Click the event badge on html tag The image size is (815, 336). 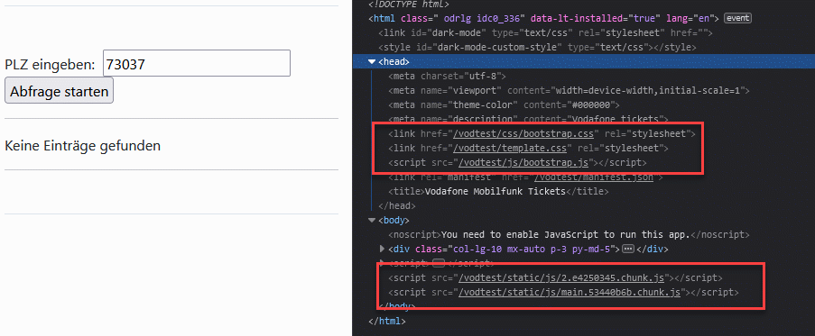(737, 18)
